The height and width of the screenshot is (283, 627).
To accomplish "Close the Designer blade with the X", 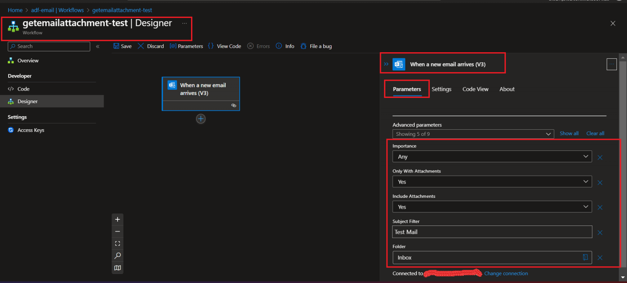I will coord(613,23).
